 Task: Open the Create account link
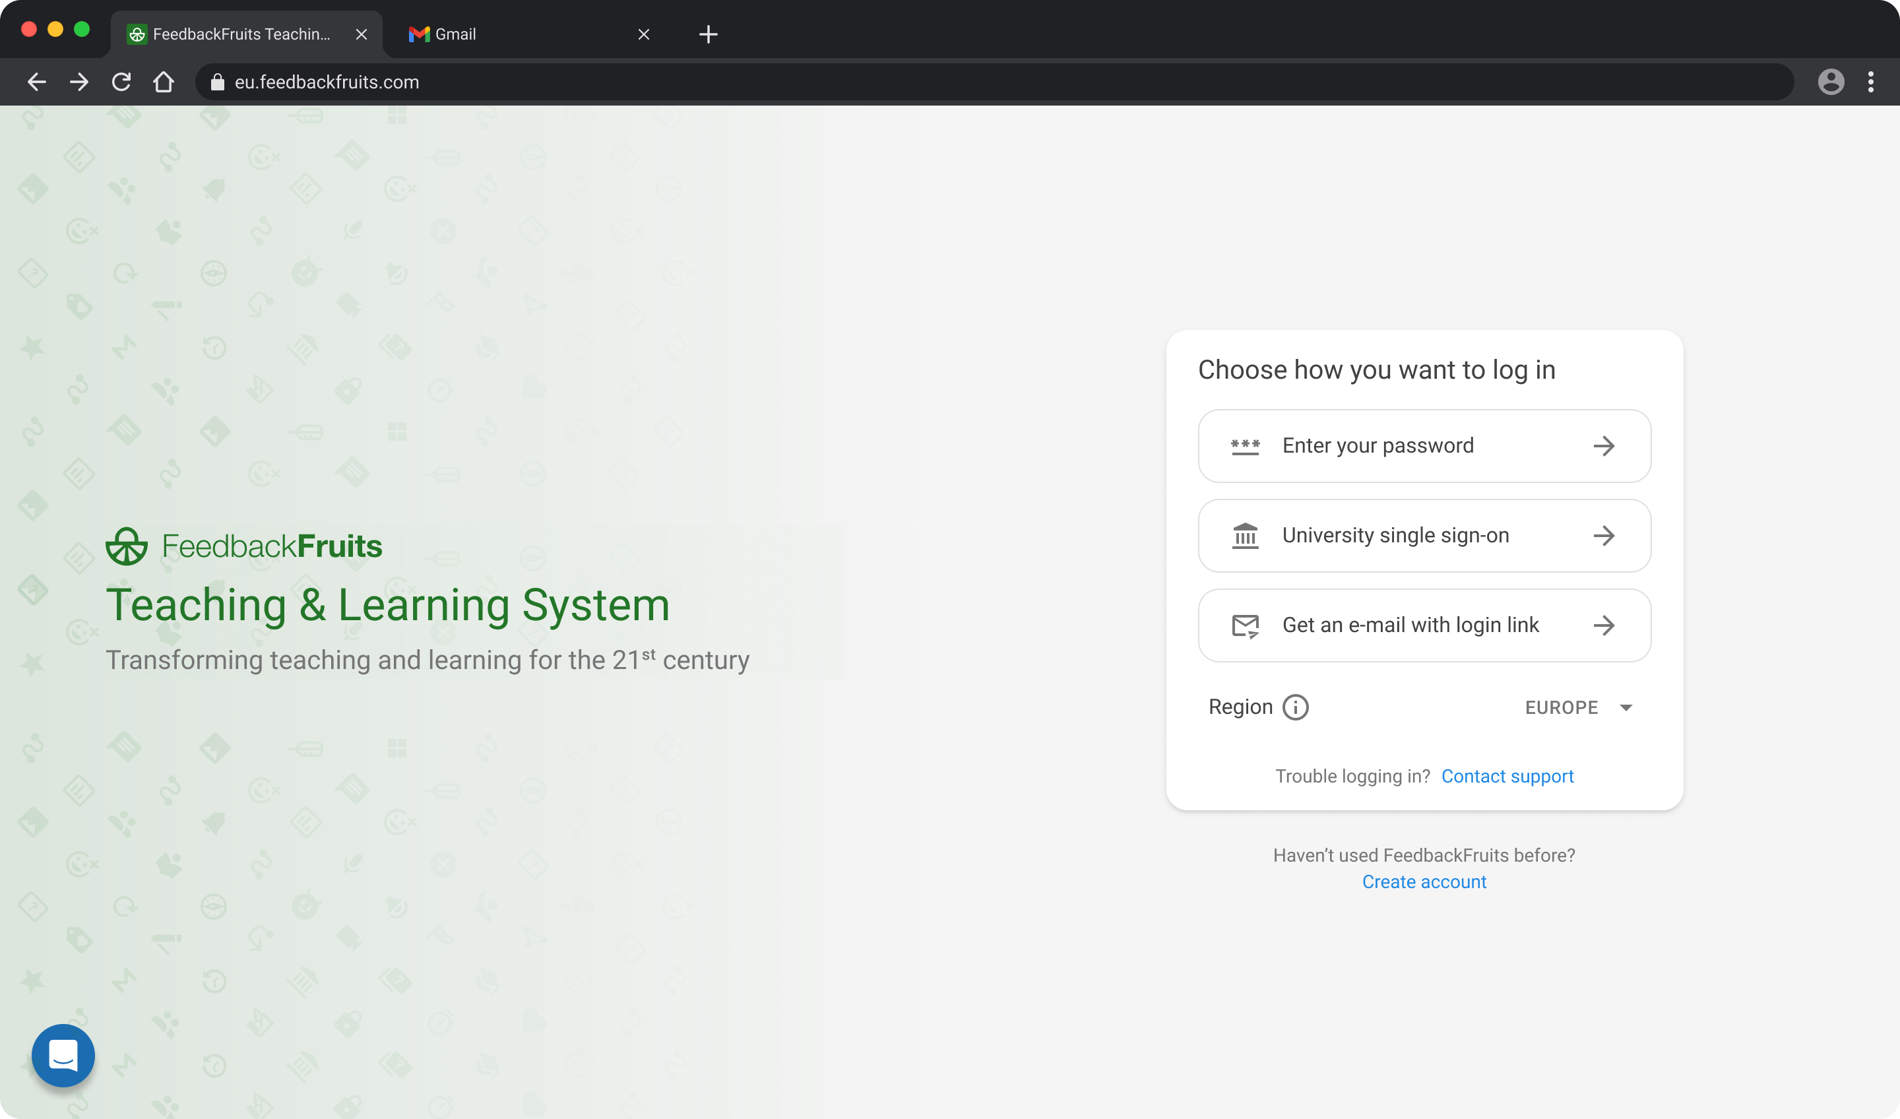tap(1424, 881)
